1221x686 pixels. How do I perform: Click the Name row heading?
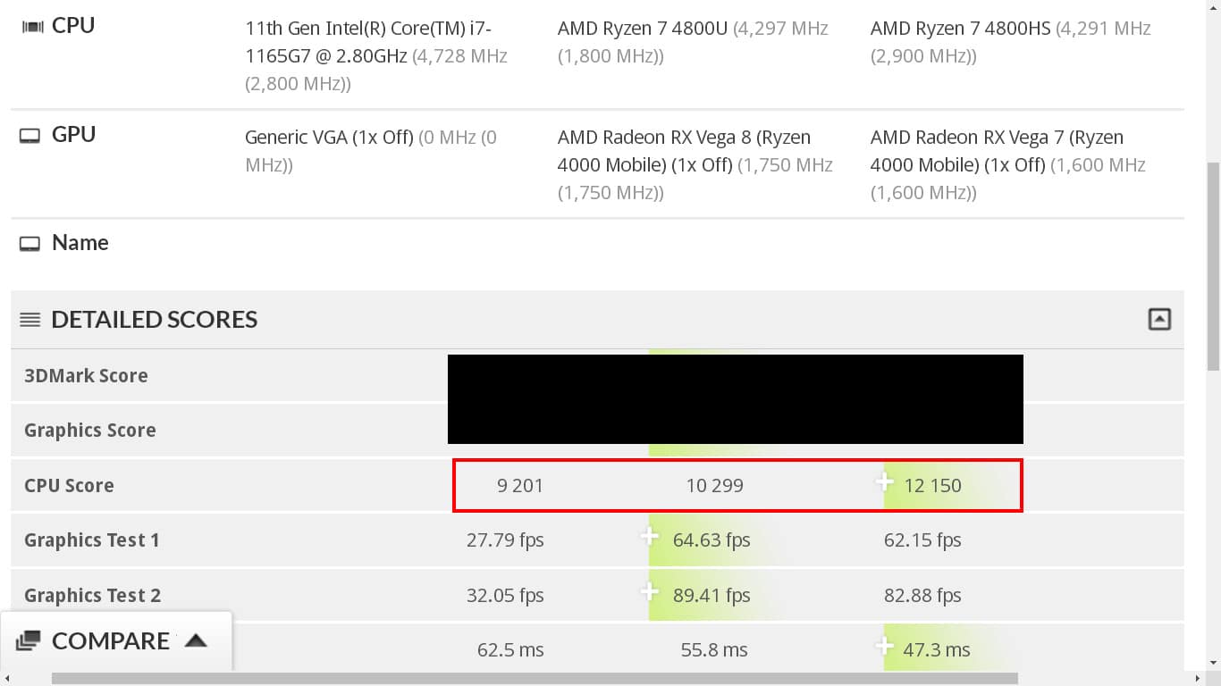point(80,243)
